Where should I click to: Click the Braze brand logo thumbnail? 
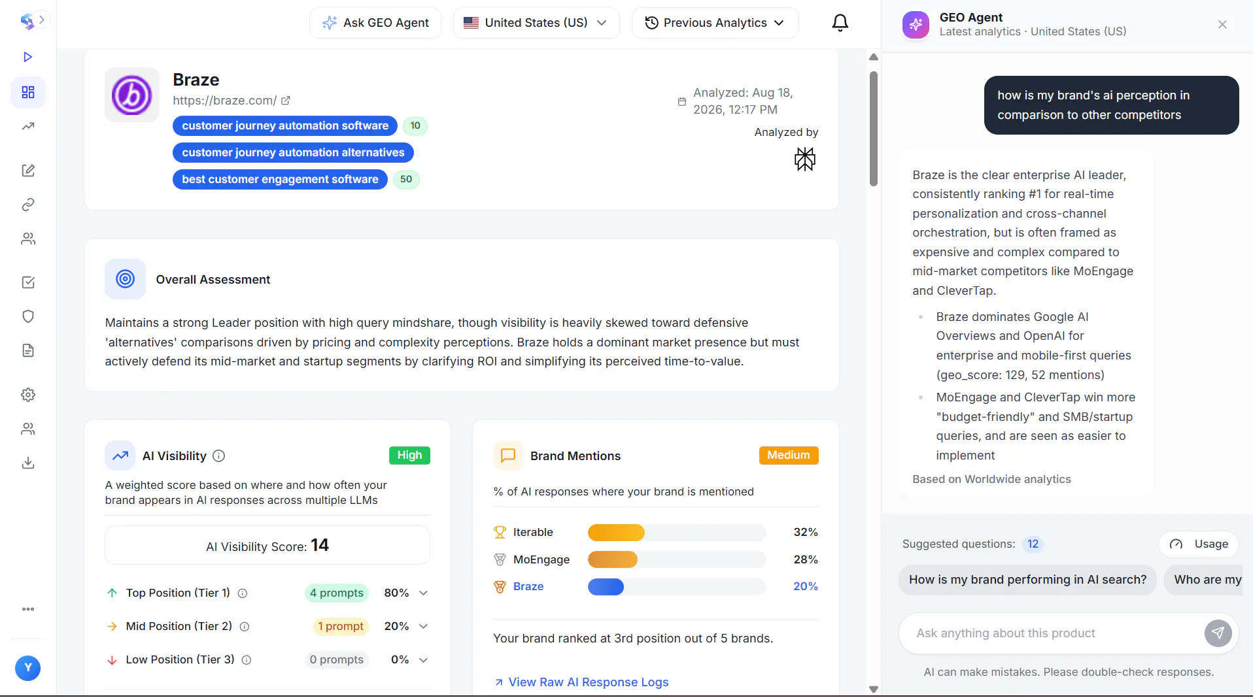(132, 95)
